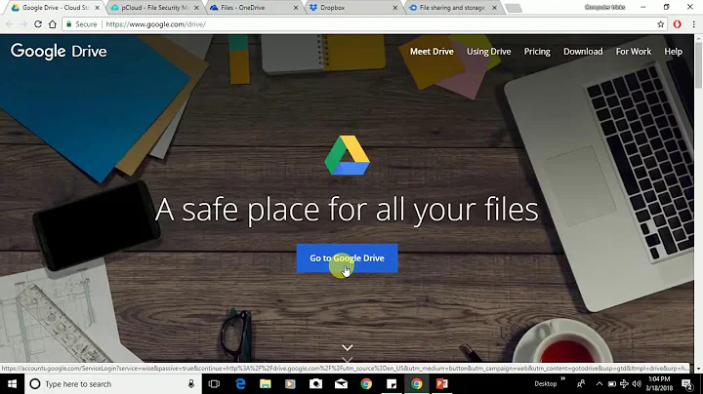Open the Using Drive nav link
The image size is (703, 394).
(x=489, y=52)
